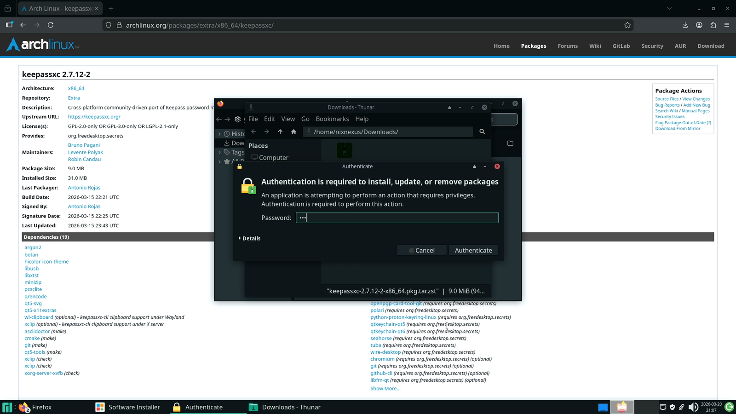The image size is (736, 414).
Task: Expand the Details section in Authenticate dialog
Action: tap(249, 238)
